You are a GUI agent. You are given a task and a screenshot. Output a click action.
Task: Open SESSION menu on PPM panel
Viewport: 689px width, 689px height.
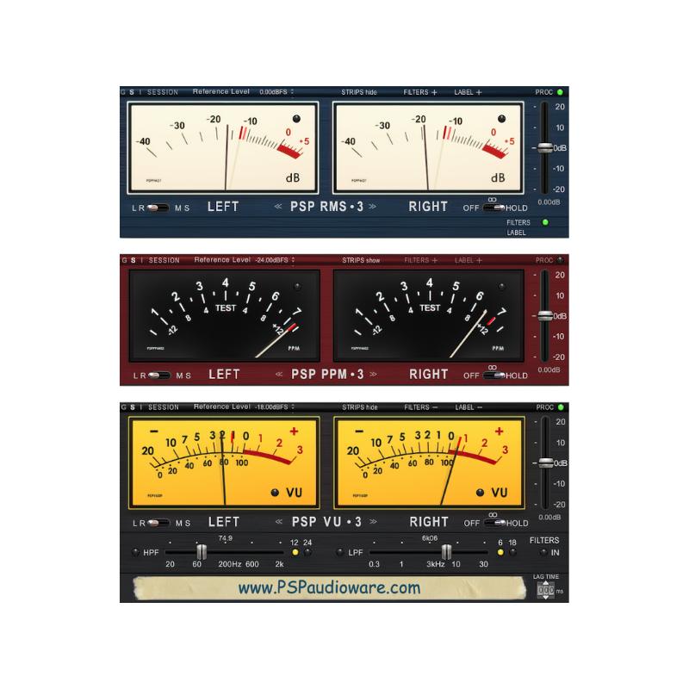[x=164, y=260]
